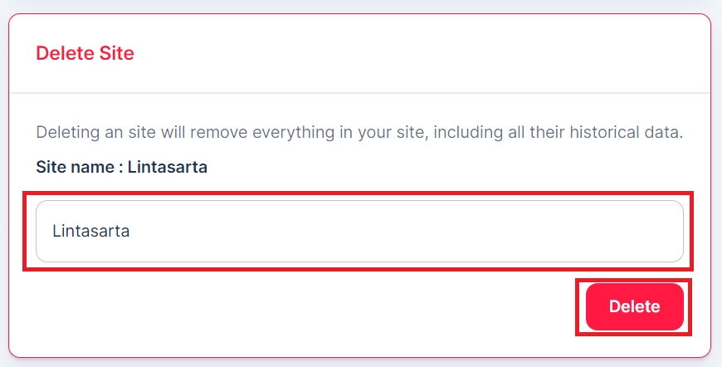722x367 pixels.
Task: Click the typed 'Lintasarta' in the input box
Action: tap(90, 231)
